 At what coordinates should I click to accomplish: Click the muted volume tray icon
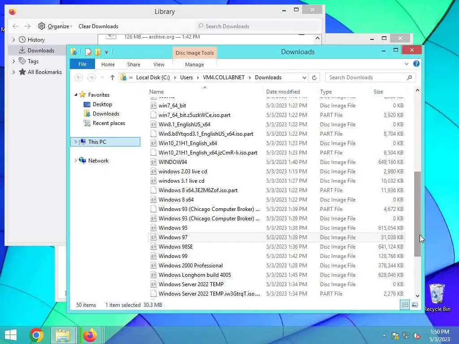[416, 335]
